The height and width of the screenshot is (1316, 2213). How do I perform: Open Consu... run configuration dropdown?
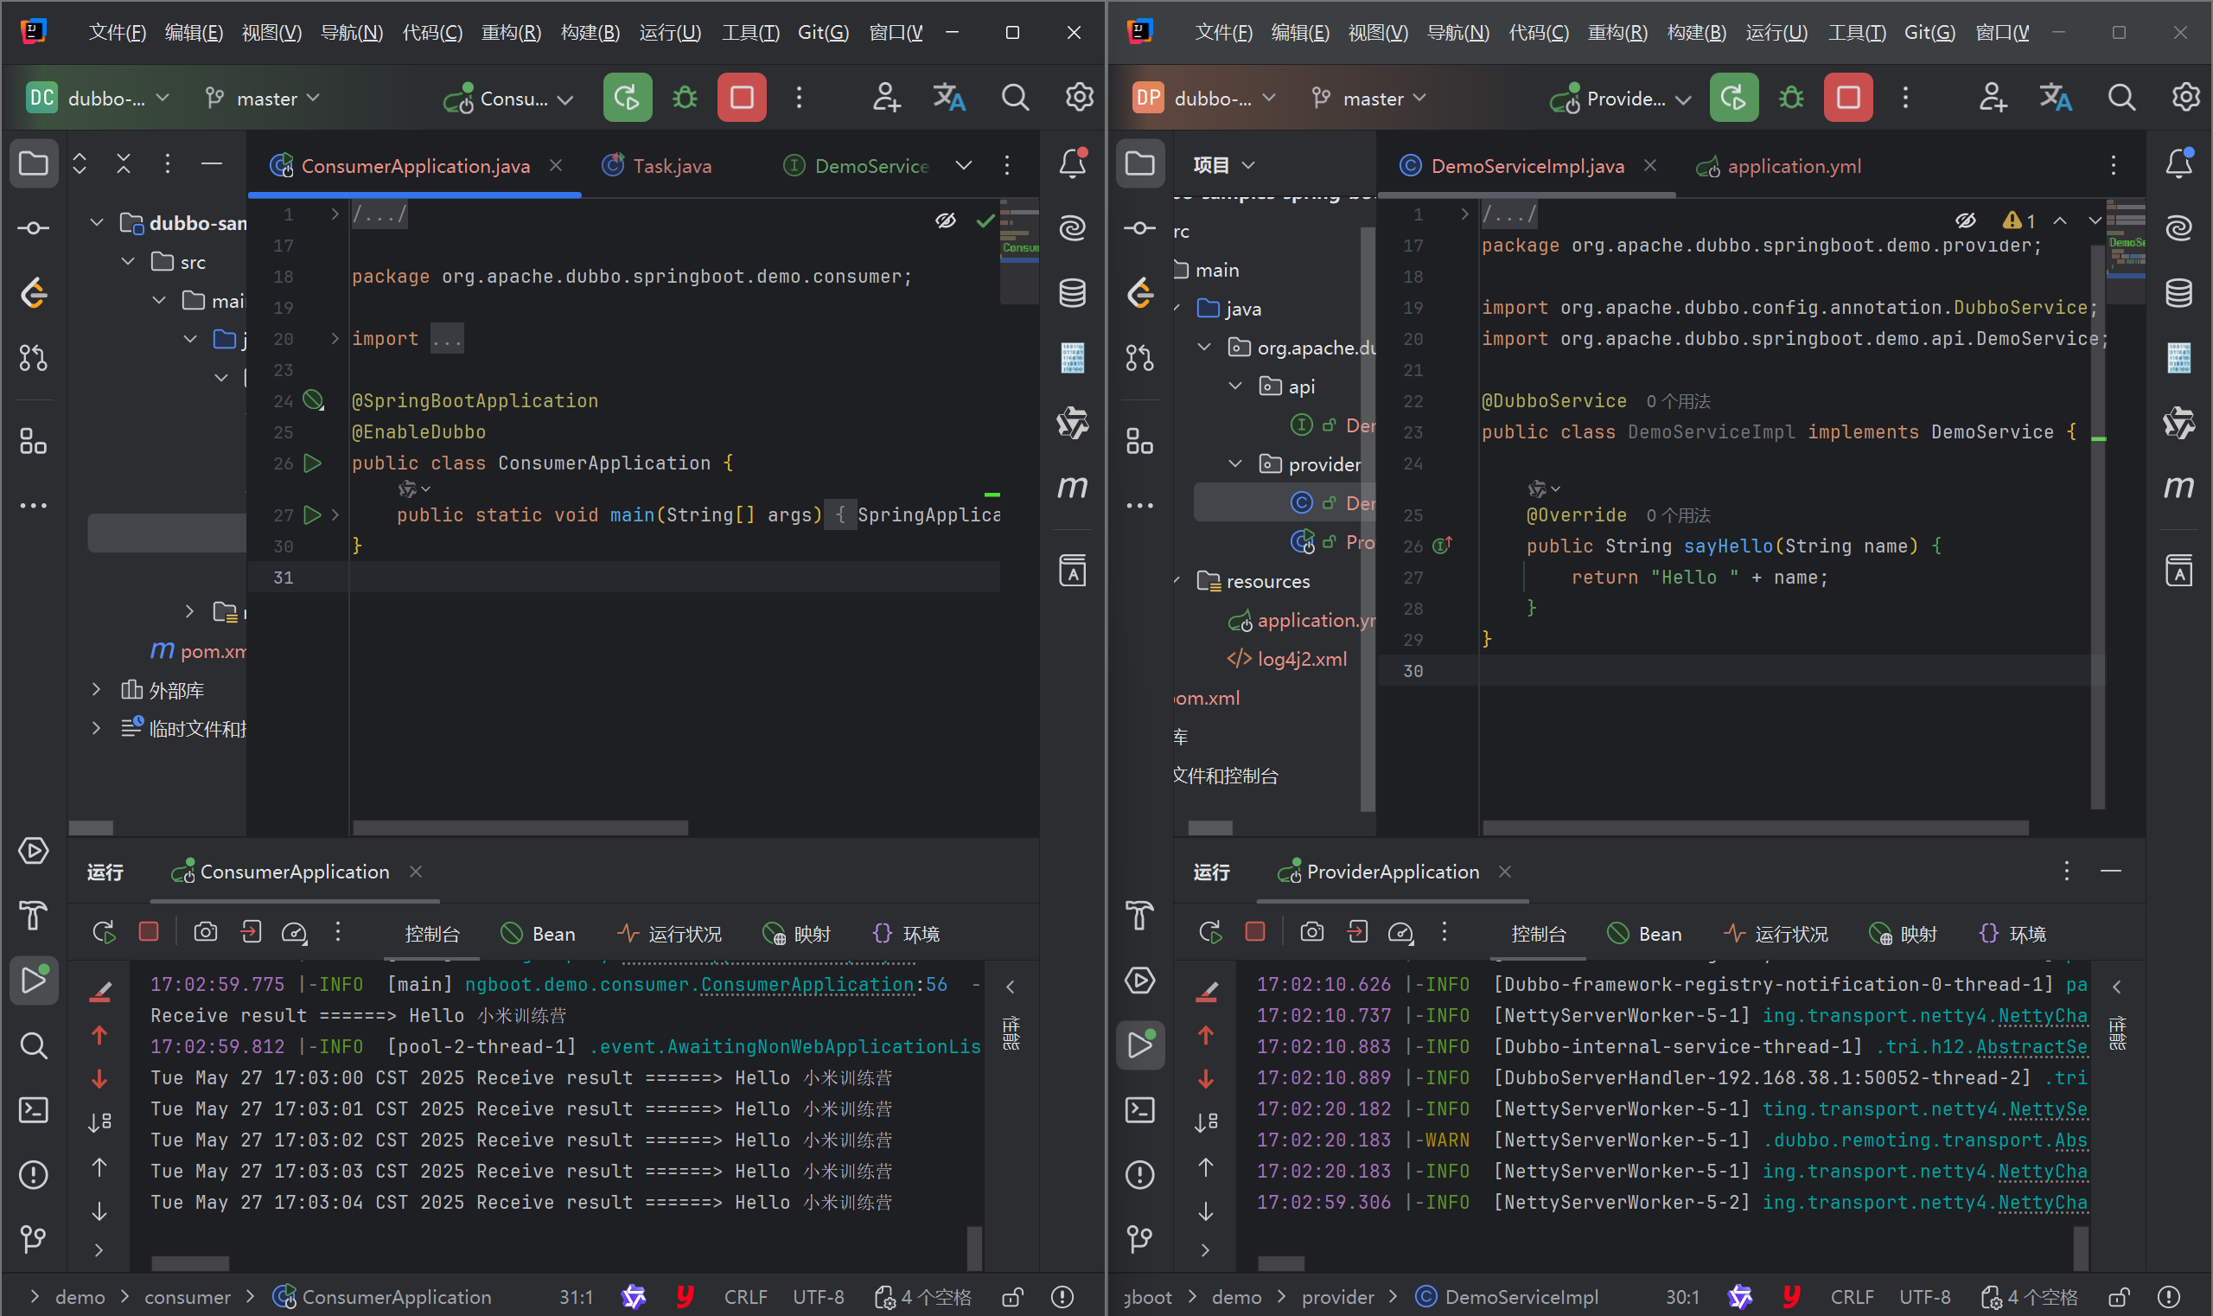tap(510, 98)
